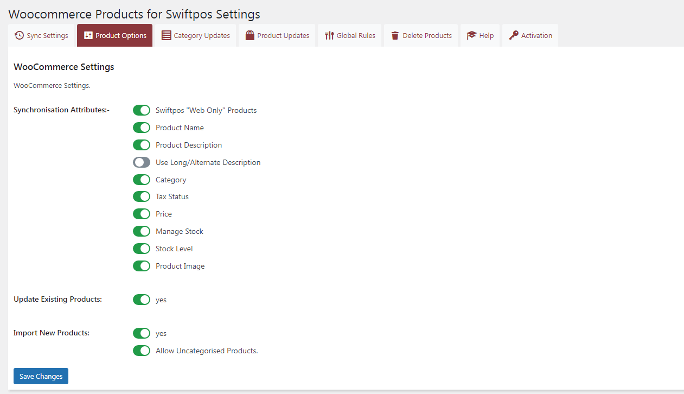Click the "Use Long/Alternate Description" text
The height and width of the screenshot is (394, 684).
[x=208, y=162]
